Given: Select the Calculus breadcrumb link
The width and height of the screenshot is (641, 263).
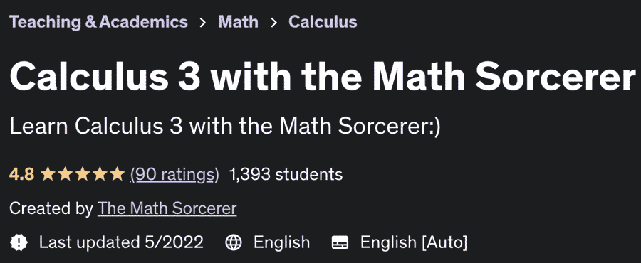Looking at the screenshot, I should [323, 22].
